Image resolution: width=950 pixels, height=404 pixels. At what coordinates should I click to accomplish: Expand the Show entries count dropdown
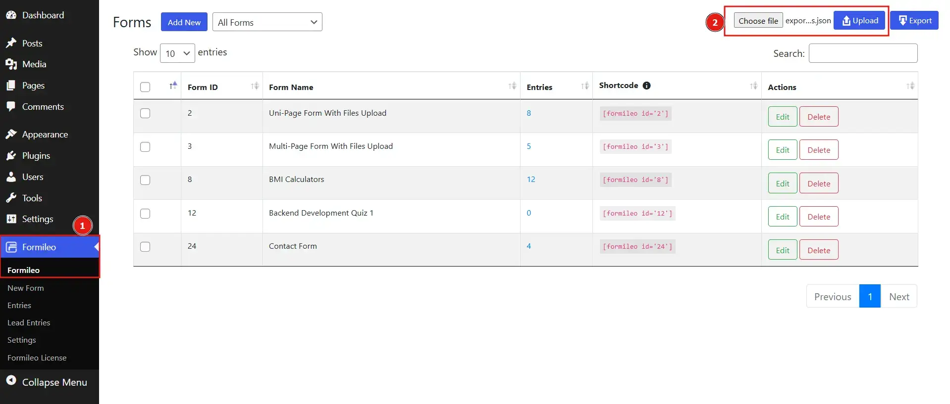[x=177, y=53]
